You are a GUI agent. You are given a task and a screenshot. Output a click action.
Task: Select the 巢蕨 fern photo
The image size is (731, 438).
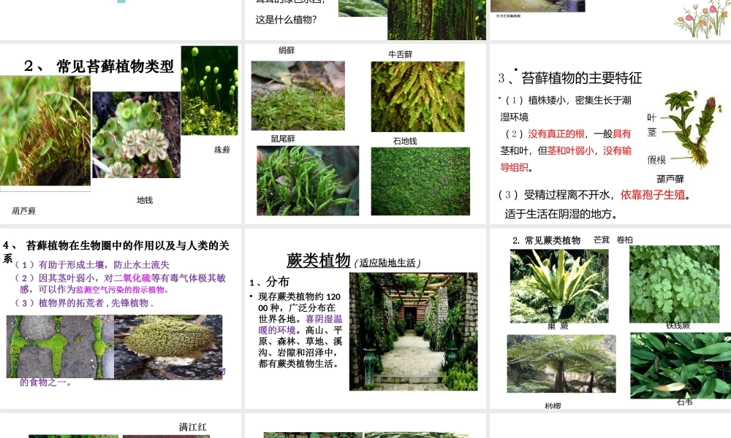pyautogui.click(x=559, y=285)
